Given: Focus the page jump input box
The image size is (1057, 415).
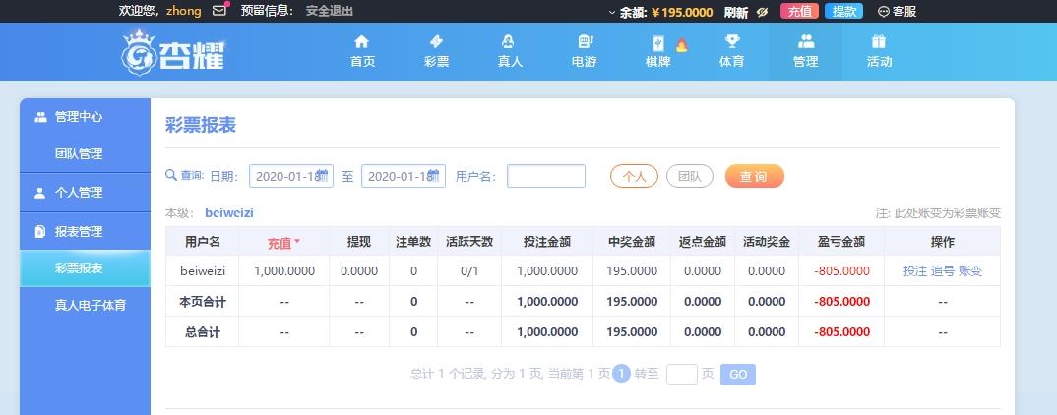Looking at the screenshot, I should [681, 374].
